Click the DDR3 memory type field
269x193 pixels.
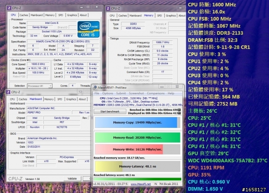coord(133,24)
